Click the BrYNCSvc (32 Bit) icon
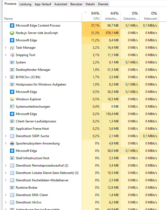Screen dimensions: 167x210 12,77
